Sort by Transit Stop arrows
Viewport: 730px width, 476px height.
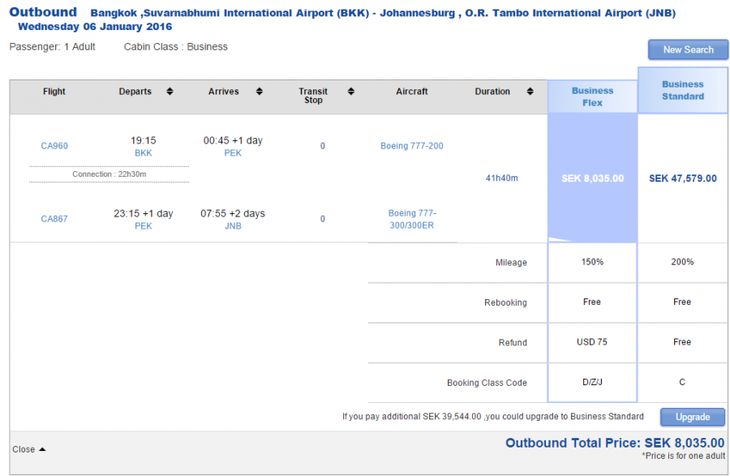click(351, 92)
